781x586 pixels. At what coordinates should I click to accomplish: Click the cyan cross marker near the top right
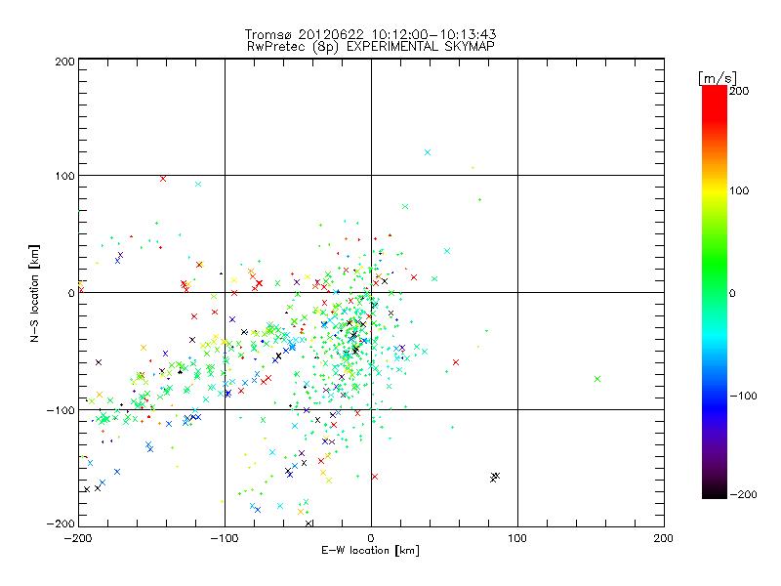pyautogui.click(x=428, y=152)
